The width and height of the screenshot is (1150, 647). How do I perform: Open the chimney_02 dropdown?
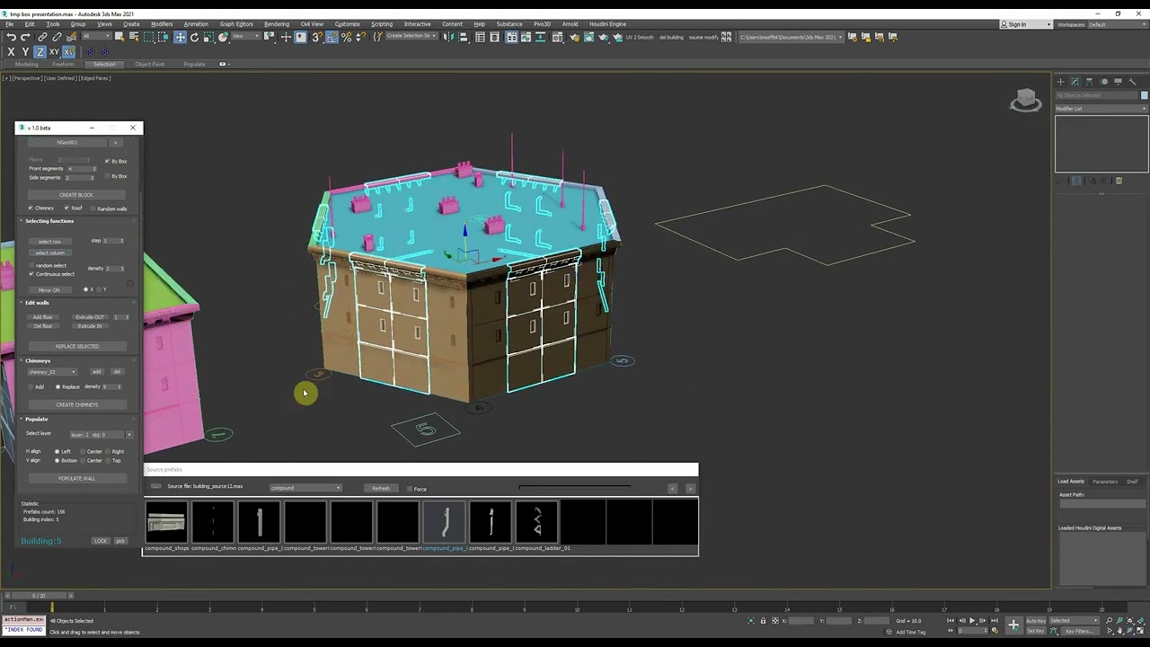(51, 372)
